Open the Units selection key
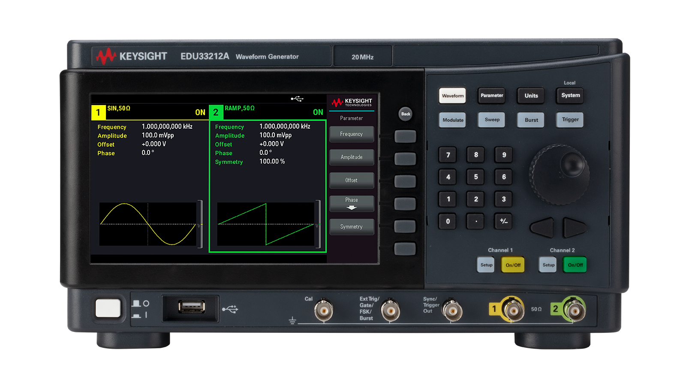This screenshot has width=686, height=386. 530,96
